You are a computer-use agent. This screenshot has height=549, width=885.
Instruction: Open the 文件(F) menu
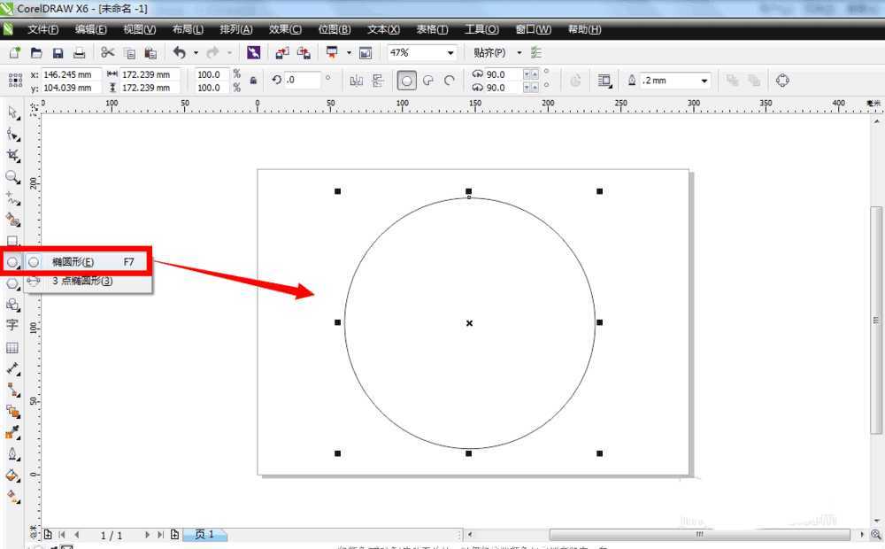tap(42, 29)
